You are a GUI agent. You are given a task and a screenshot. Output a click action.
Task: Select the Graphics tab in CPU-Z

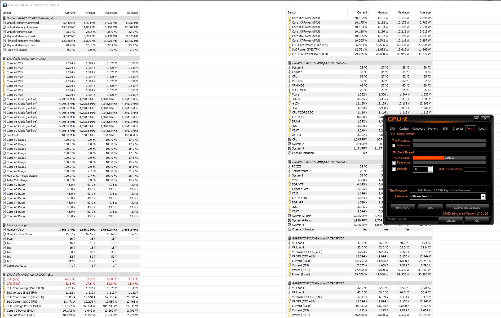458,129
